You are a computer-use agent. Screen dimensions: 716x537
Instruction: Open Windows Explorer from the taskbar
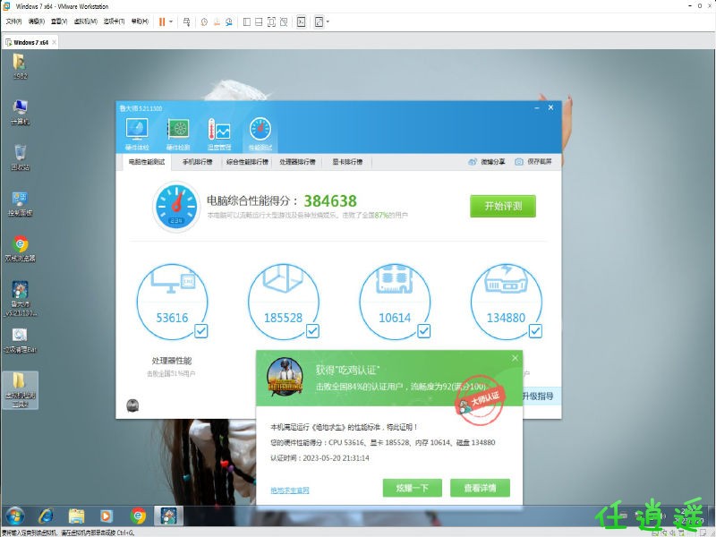click(x=76, y=516)
